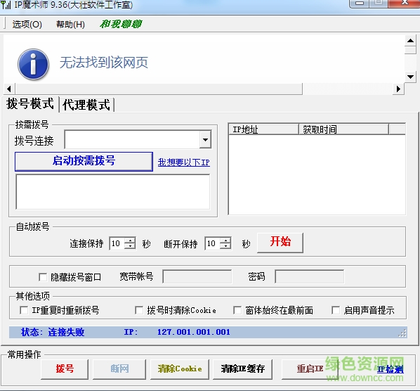Click the 宽带帐号 input field
Screen dimensions: 420x391
tap(197, 276)
